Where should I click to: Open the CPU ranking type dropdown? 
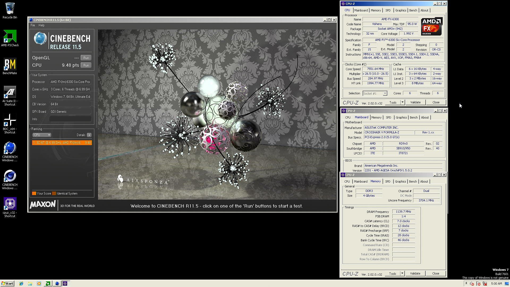[42, 135]
